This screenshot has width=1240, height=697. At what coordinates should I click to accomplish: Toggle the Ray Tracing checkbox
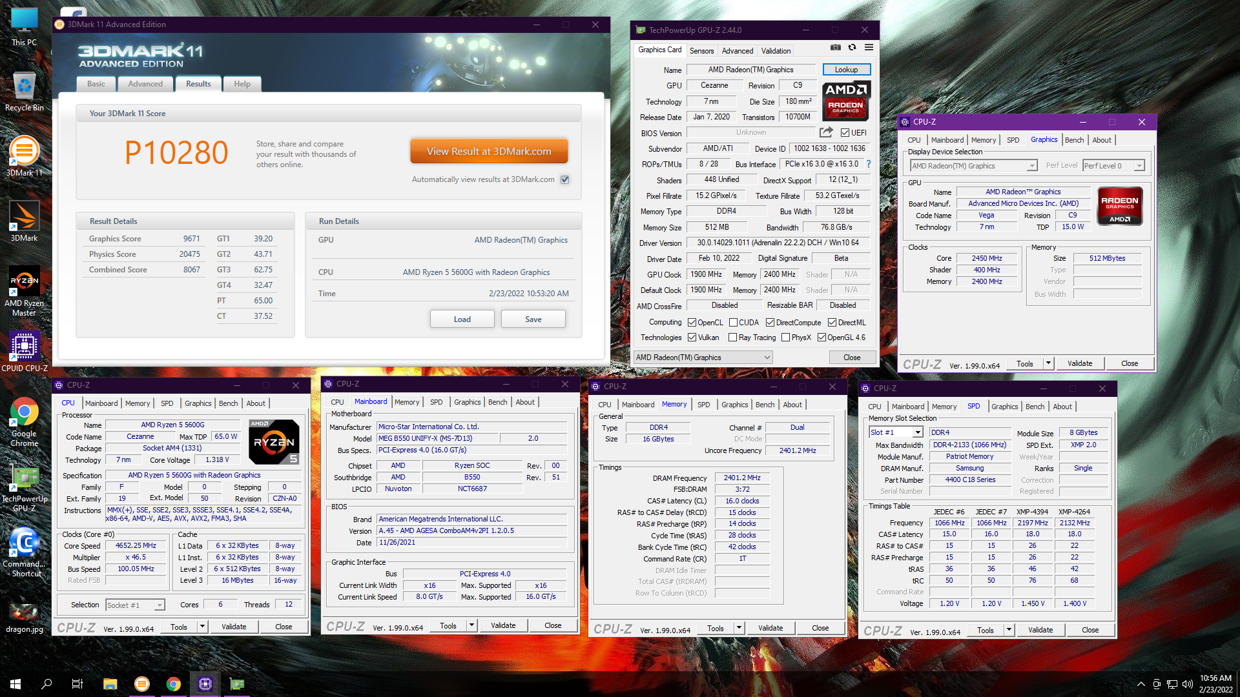tap(733, 338)
